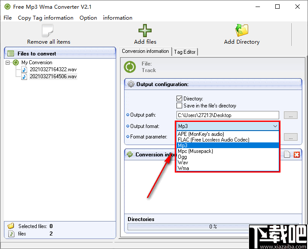The image size is (308, 249).
Task: Click the green app icon in title bar
Action: (x=7, y=7)
